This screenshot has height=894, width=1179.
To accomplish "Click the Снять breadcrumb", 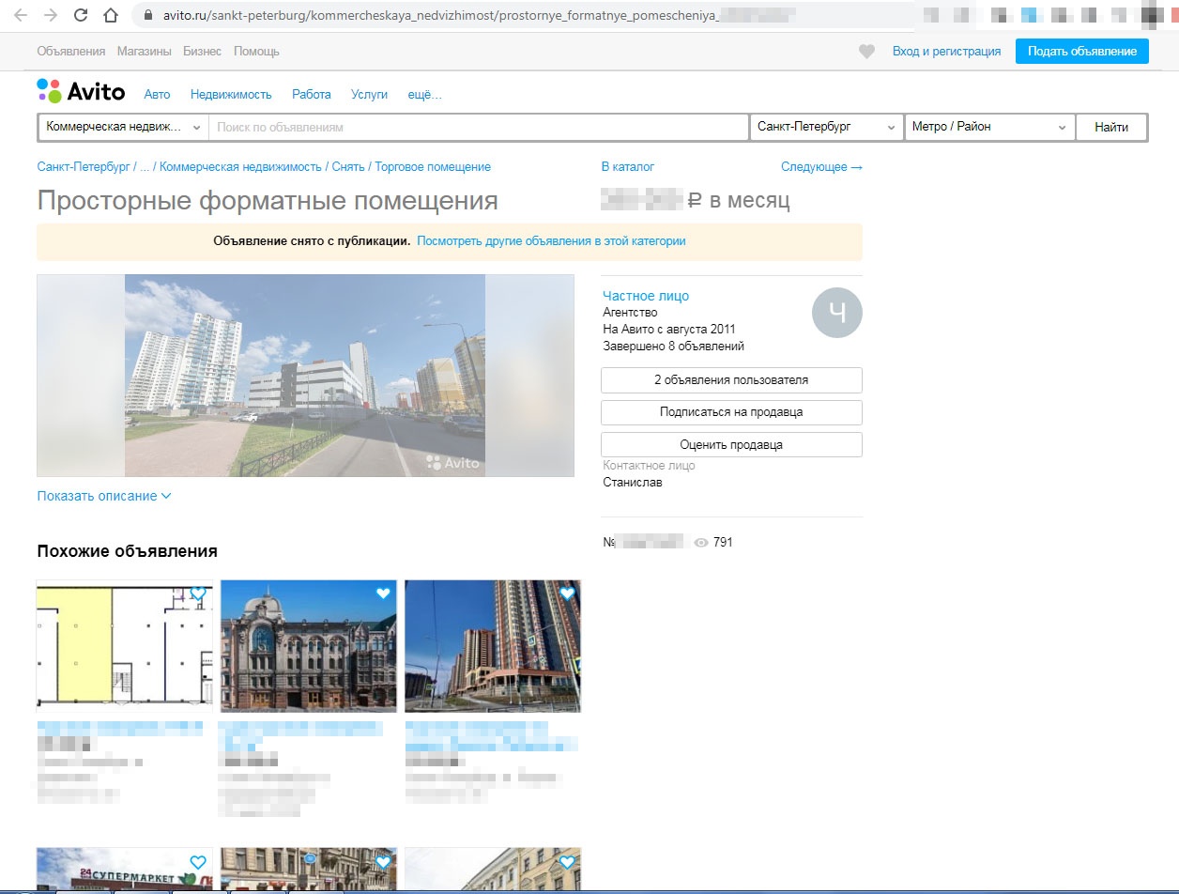I will (x=348, y=166).
